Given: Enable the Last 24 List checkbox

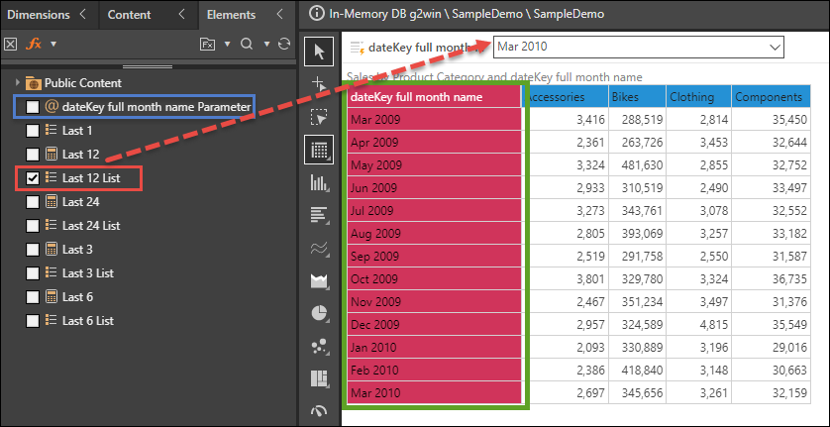Looking at the screenshot, I should [33, 226].
